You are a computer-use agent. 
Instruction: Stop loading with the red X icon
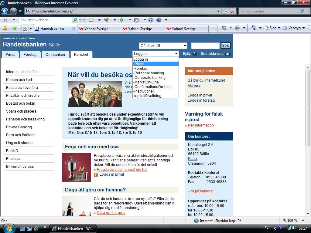pyautogui.click(x=232, y=11)
